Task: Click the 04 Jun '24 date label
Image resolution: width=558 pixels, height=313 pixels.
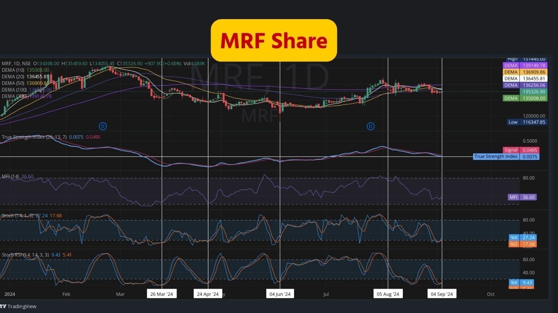Action: pyautogui.click(x=280, y=294)
